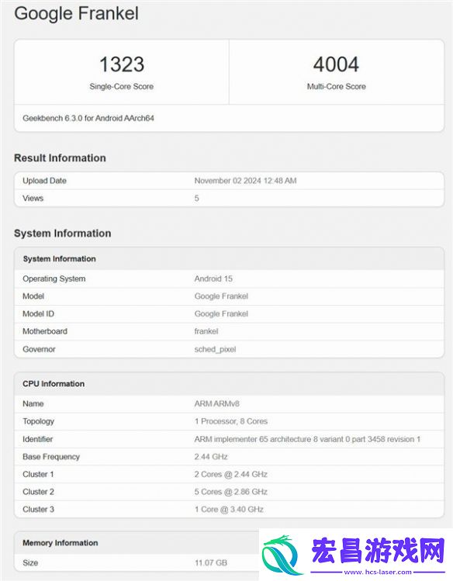
Task: Select the 4004 multi-core score
Action: [x=336, y=64]
